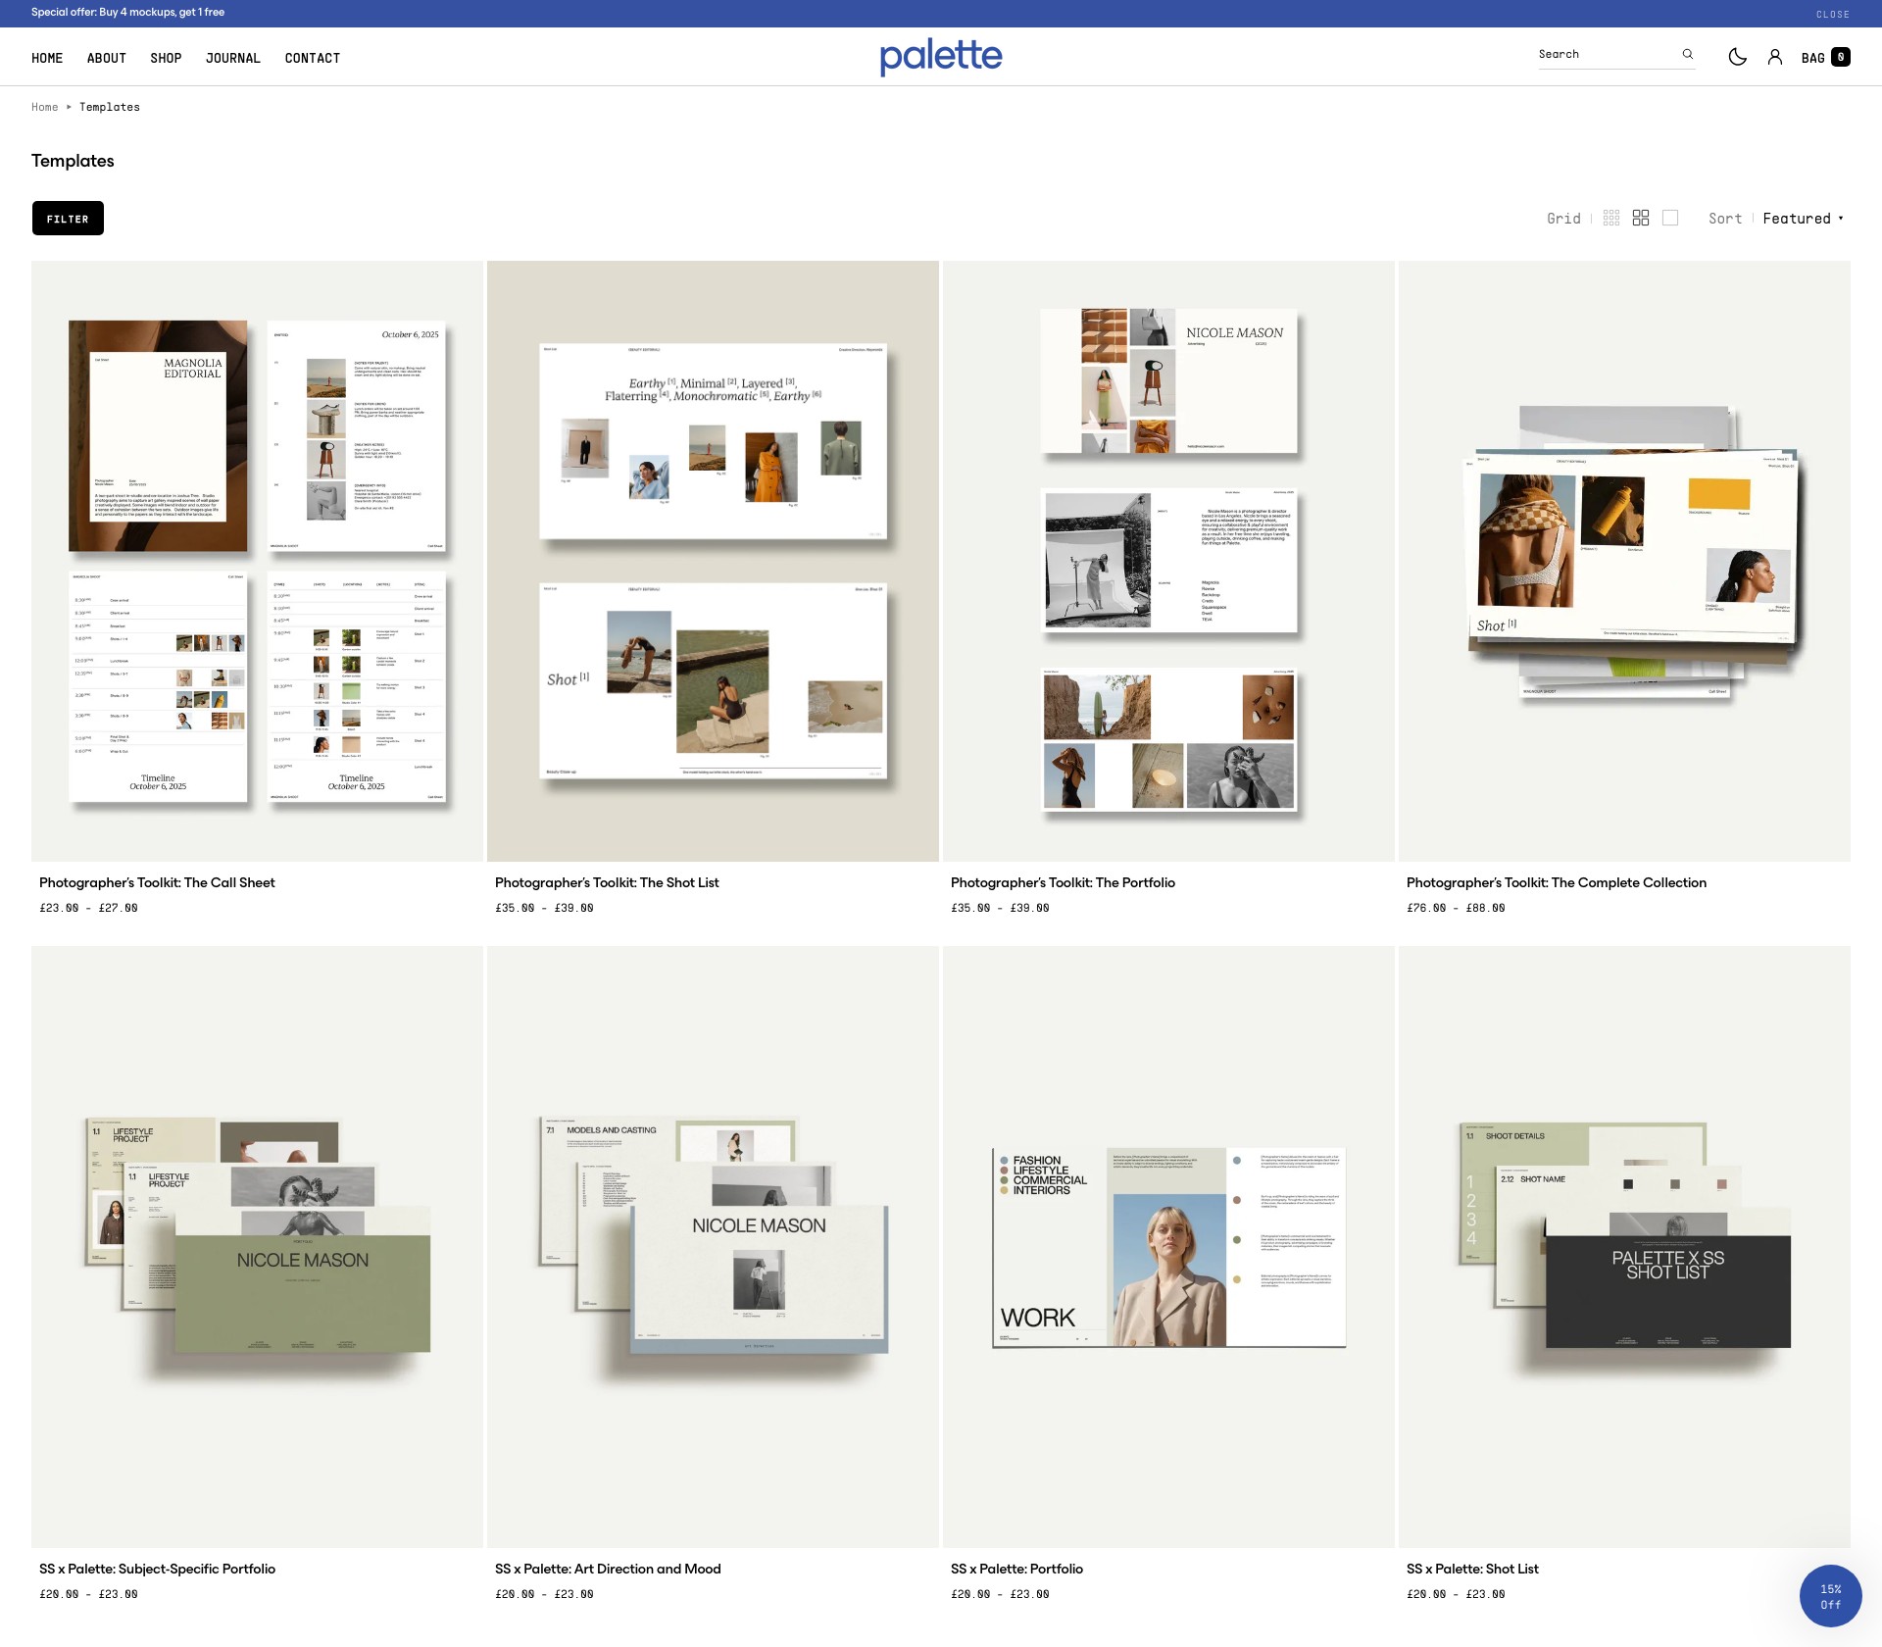Click title SS x Palette: Portfolio
Screen dimensions: 1882x1647
point(1016,1569)
